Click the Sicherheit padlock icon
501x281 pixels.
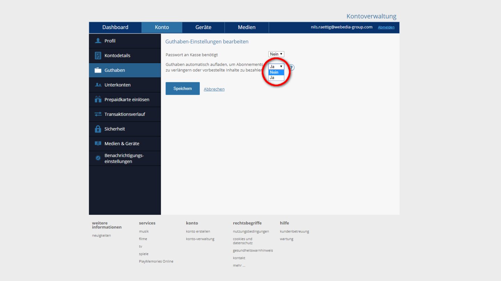(x=98, y=129)
